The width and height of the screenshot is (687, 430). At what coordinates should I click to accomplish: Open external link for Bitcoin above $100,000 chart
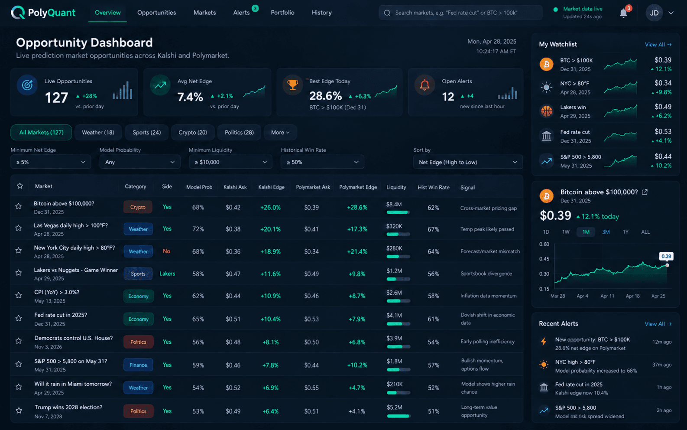645,192
